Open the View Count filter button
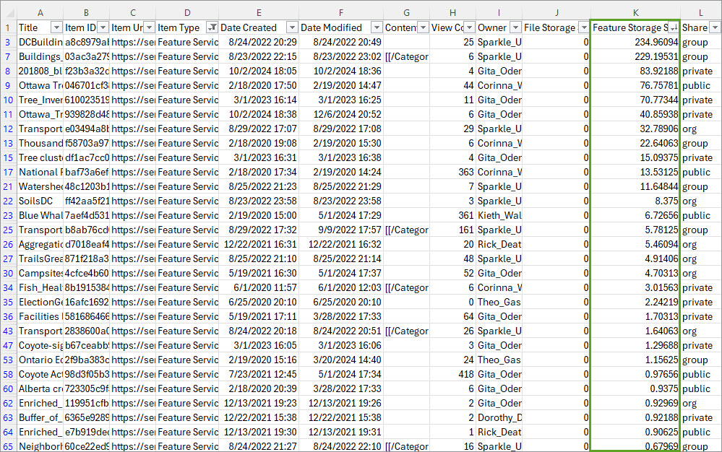The image size is (722, 452). (x=468, y=27)
